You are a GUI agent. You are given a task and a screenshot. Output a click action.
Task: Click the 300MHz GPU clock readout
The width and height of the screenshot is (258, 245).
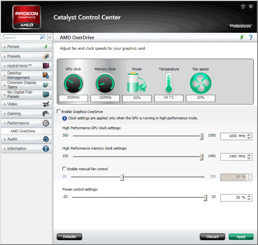click(73, 98)
